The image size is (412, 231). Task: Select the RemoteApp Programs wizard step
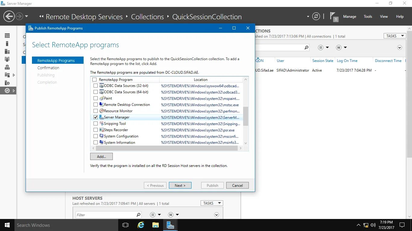coord(58,60)
